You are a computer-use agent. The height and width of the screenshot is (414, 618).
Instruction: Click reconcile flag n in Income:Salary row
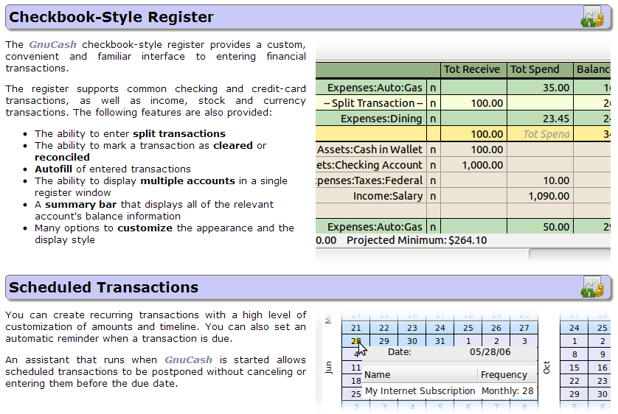coord(433,196)
